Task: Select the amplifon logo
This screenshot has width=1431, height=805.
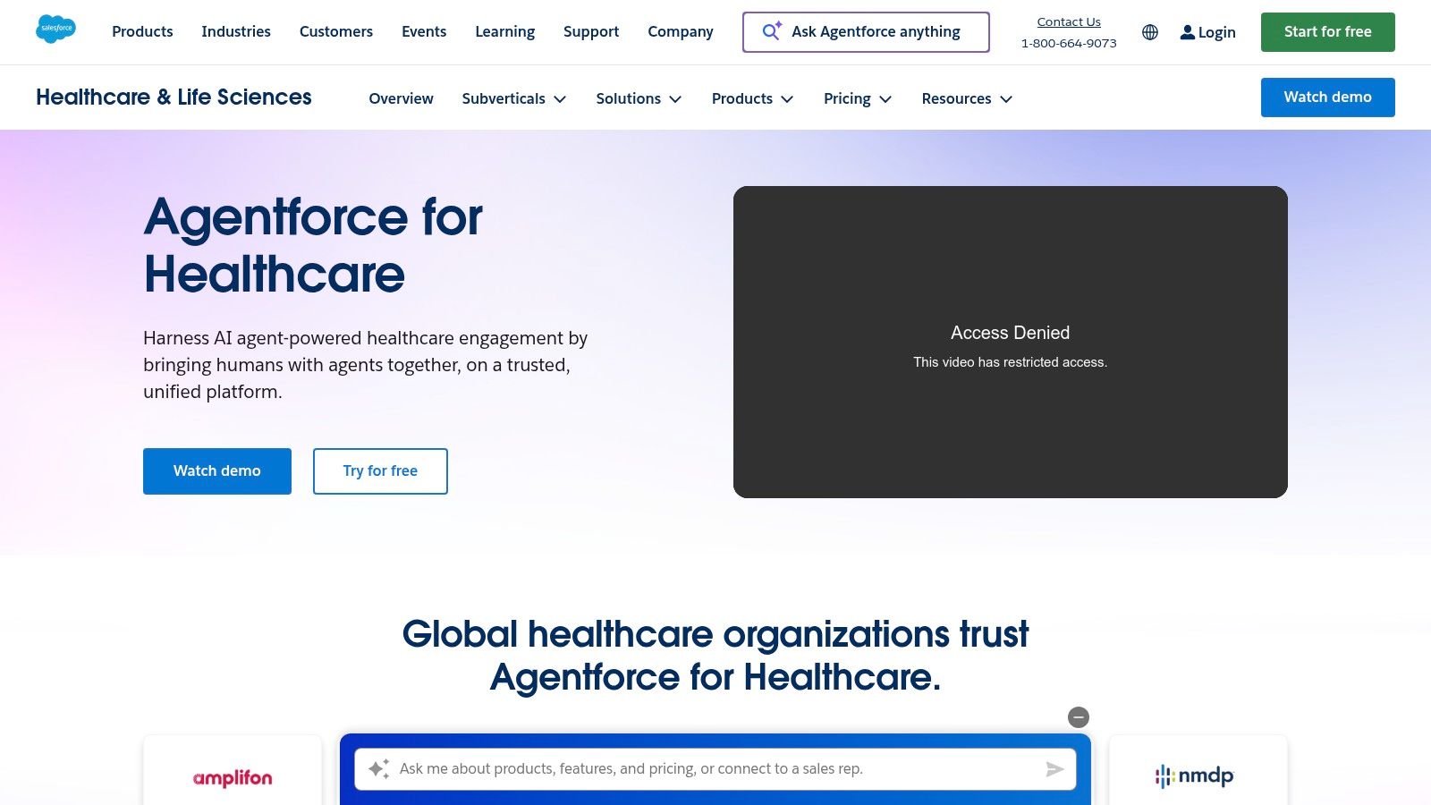Action: pos(233,777)
